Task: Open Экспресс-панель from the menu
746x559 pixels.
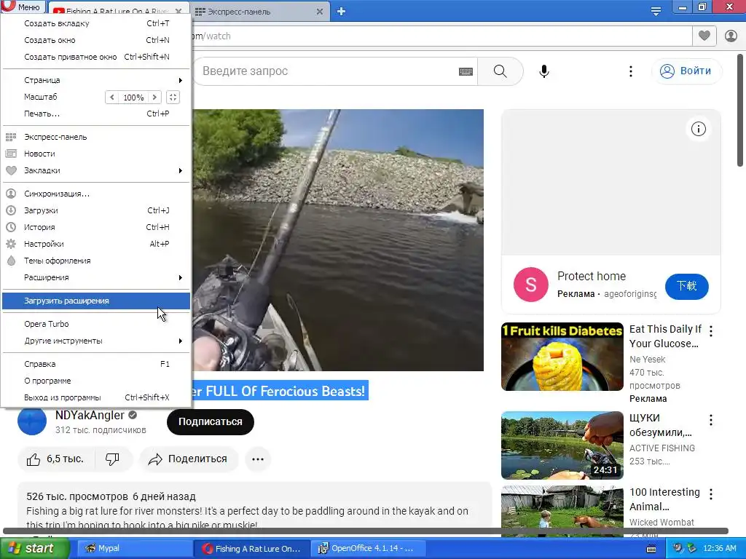Action: (96, 137)
